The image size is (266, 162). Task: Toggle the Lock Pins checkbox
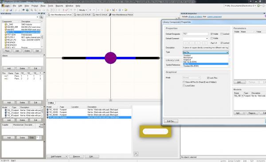click(208, 78)
